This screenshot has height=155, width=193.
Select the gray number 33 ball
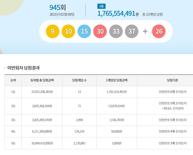(116, 31)
